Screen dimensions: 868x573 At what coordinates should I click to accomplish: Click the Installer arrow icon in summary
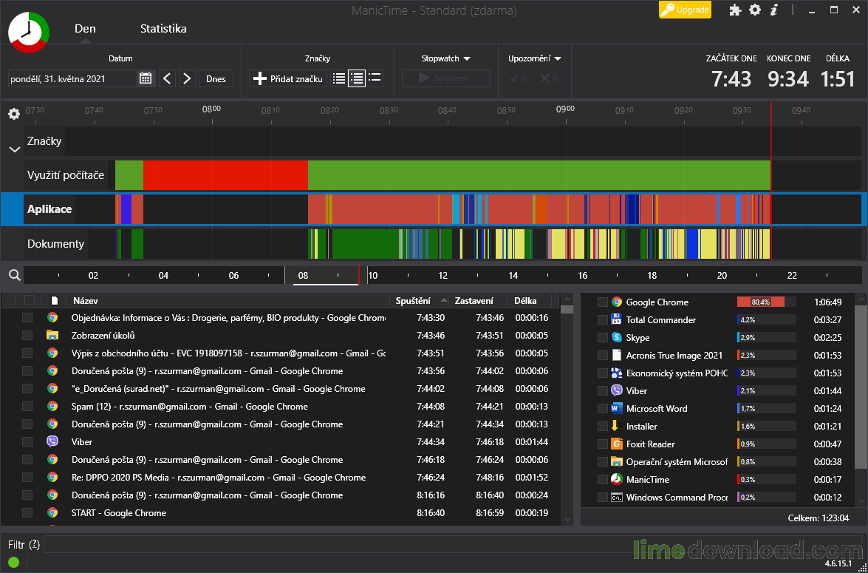(615, 426)
